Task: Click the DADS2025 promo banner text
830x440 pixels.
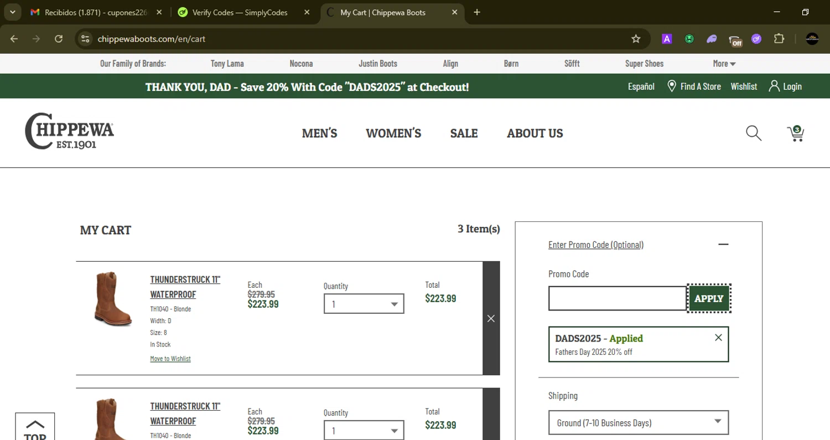Action: coord(307,87)
